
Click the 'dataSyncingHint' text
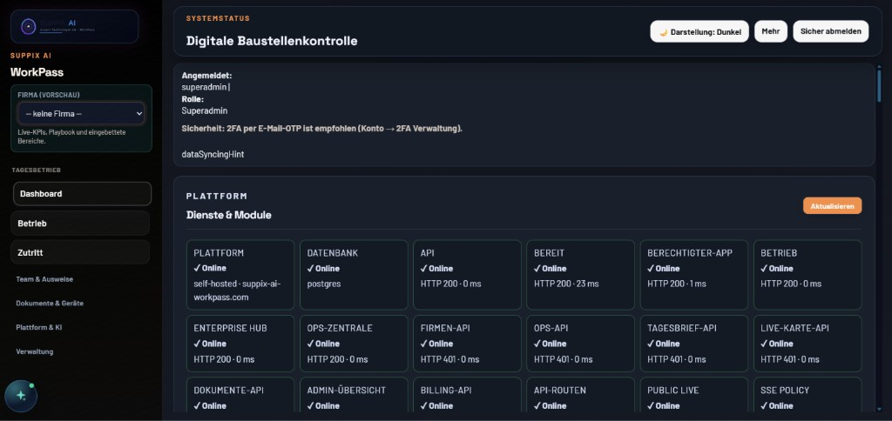pyautogui.click(x=213, y=154)
